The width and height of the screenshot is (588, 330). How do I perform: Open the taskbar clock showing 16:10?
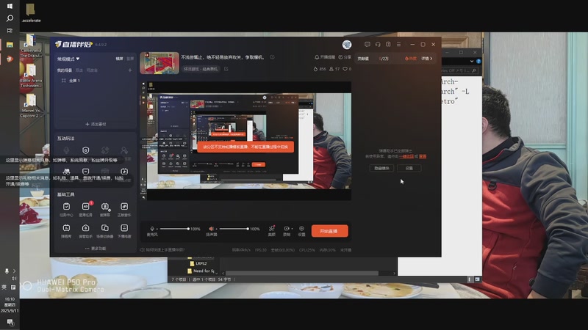tap(10, 305)
